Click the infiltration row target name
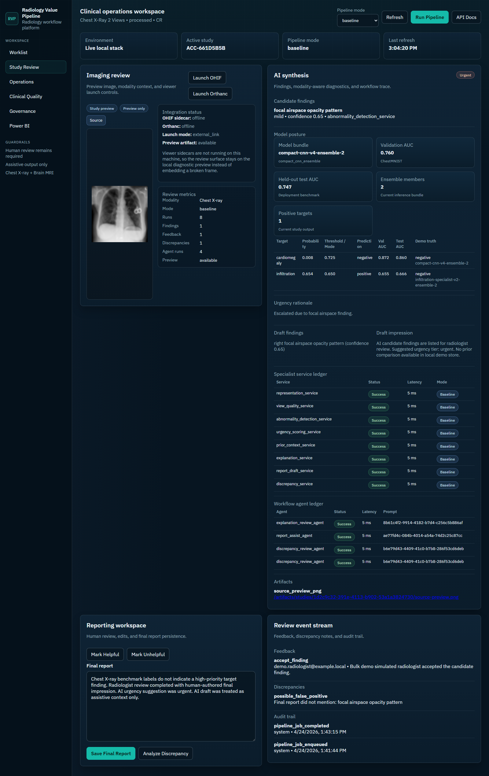The width and height of the screenshot is (489, 776). tap(285, 274)
